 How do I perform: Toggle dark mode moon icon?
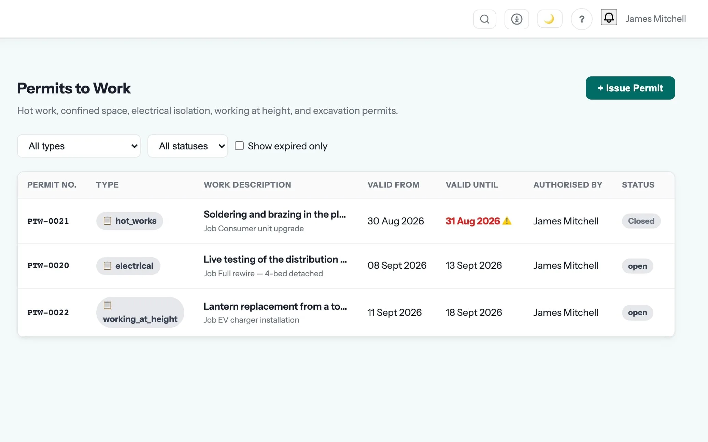click(550, 19)
